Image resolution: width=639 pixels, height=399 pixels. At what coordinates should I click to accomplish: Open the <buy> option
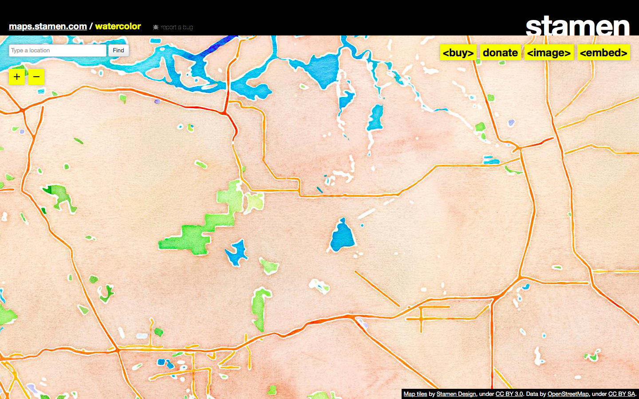coord(458,53)
